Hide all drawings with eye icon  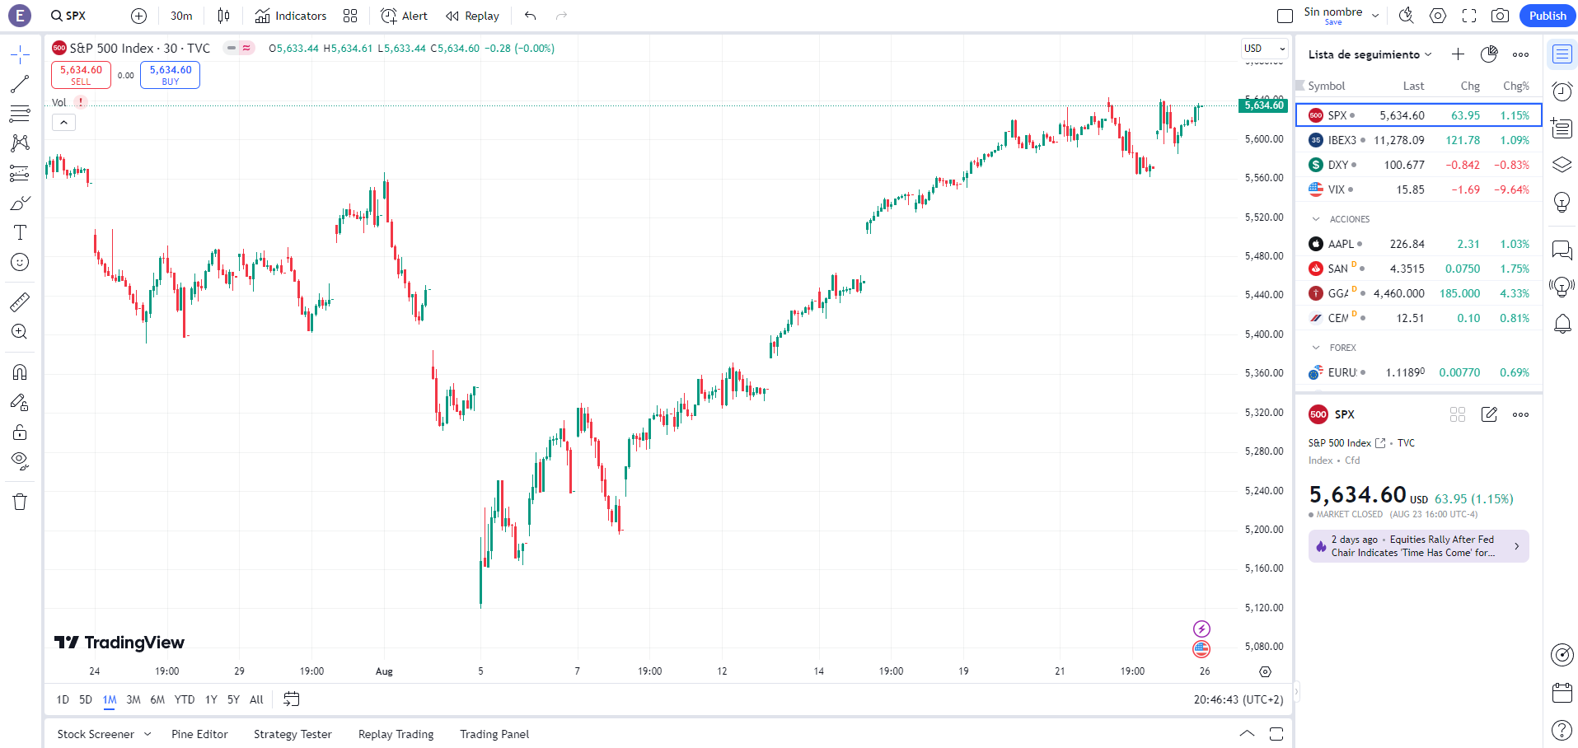(x=20, y=460)
